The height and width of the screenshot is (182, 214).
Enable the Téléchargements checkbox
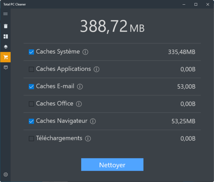(x=31, y=138)
